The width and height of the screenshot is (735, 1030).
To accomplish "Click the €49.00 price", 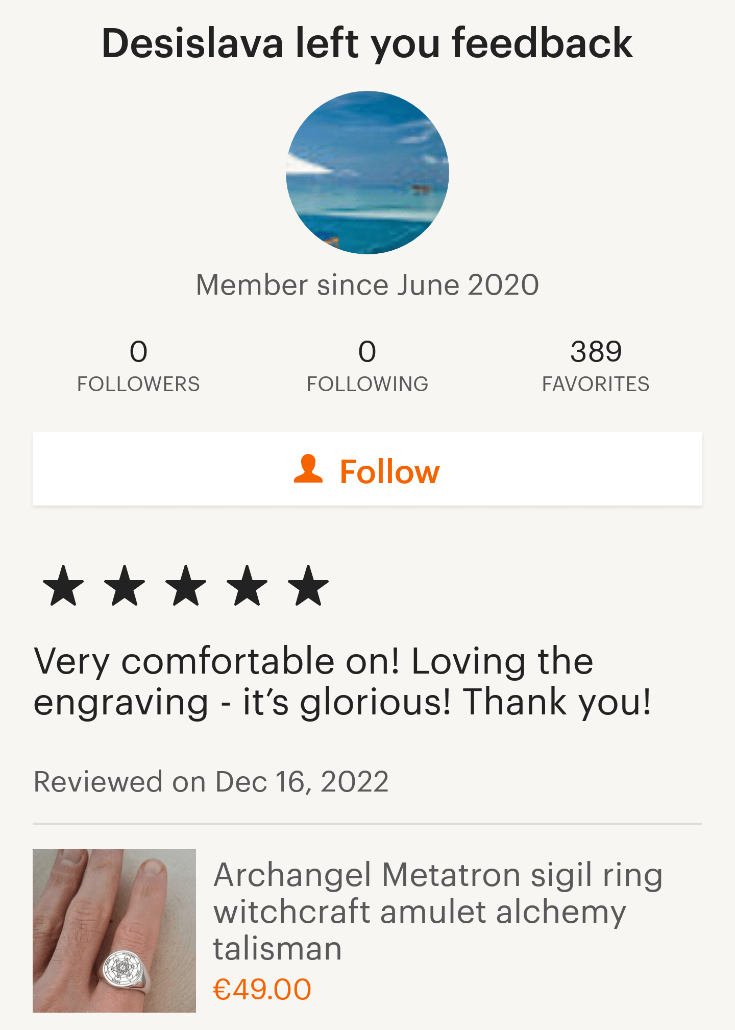I will (x=262, y=989).
